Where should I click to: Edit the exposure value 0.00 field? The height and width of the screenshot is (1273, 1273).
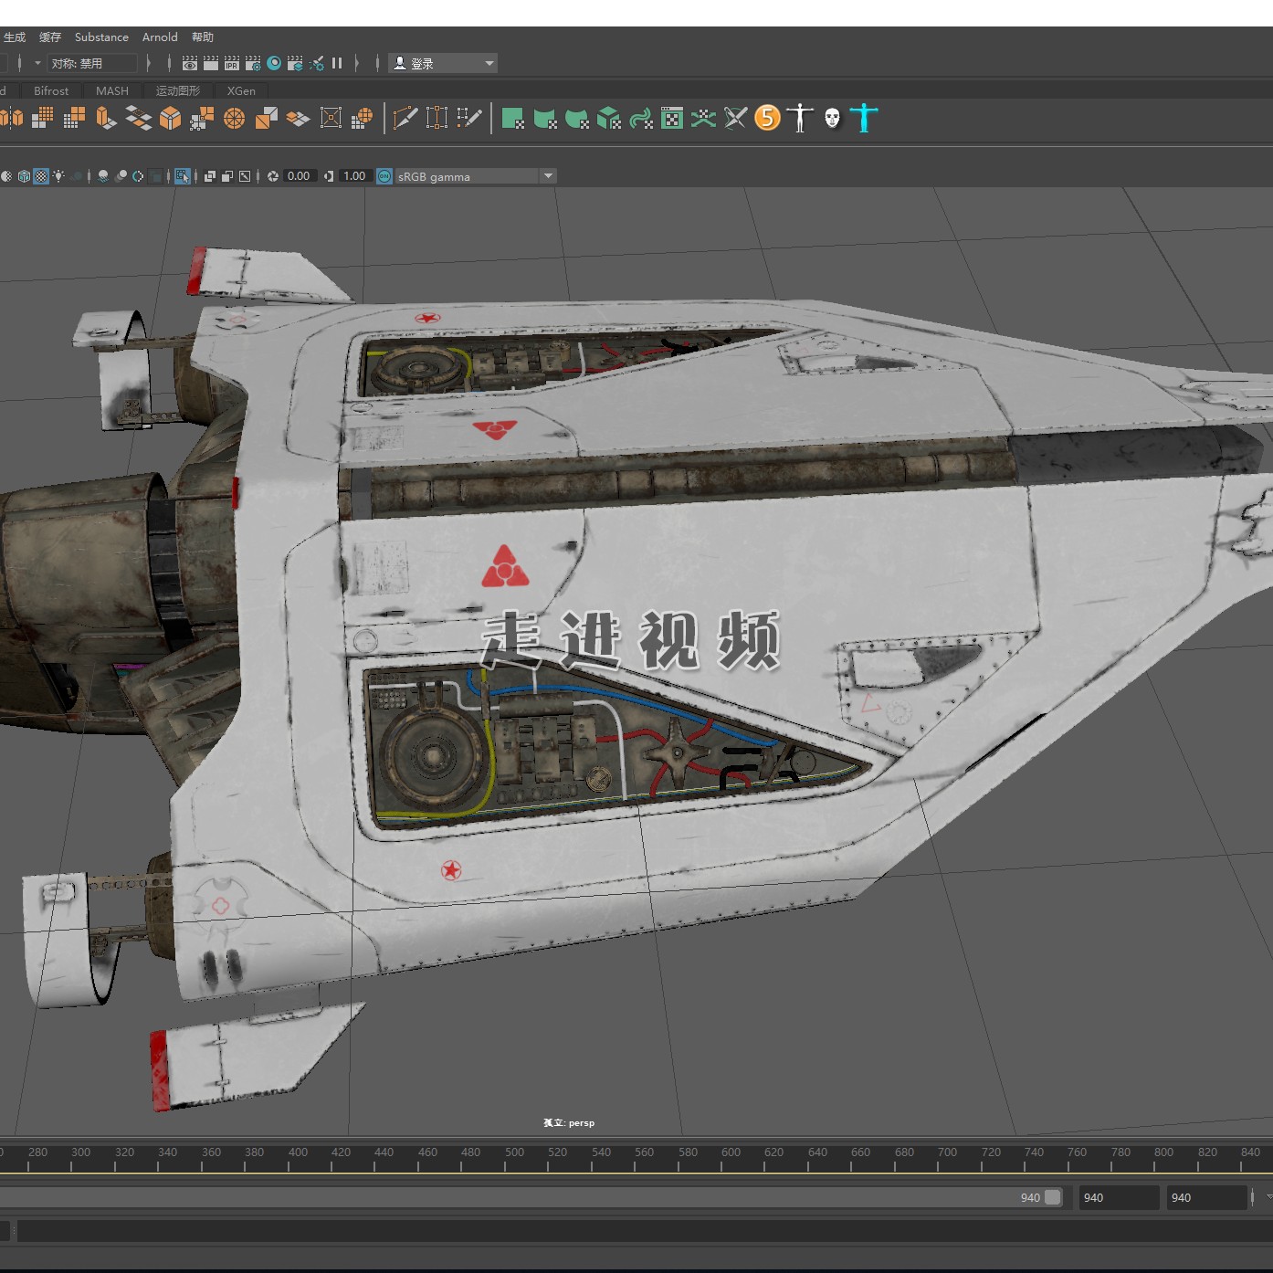(x=299, y=176)
